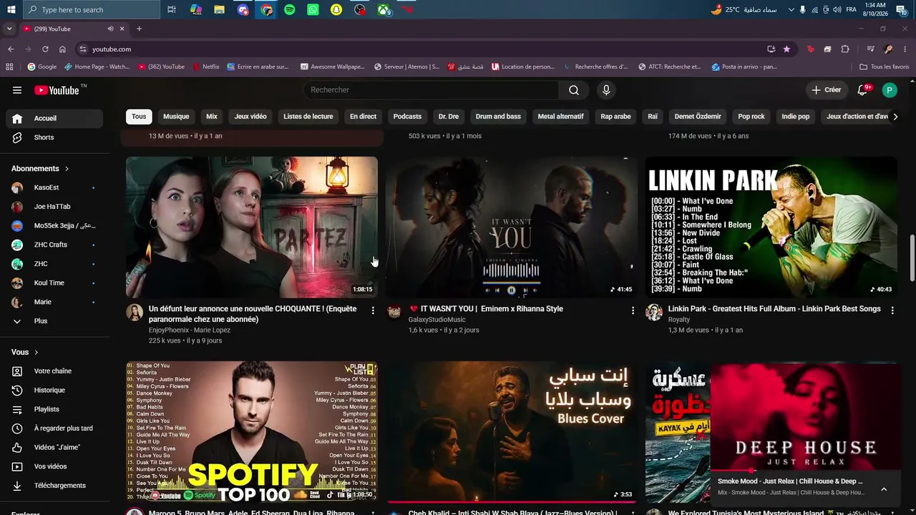Open Shorts from the sidebar

[x=54, y=137]
